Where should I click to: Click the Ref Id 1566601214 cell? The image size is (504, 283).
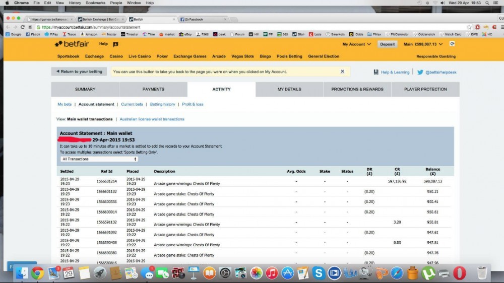point(107,181)
